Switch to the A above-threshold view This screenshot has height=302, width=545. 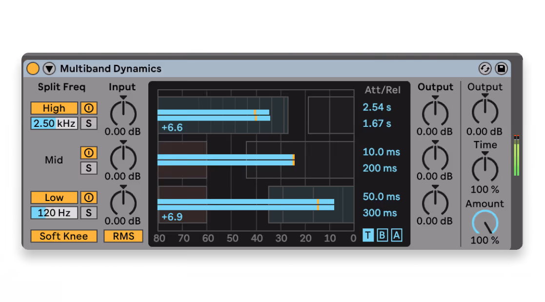[x=396, y=235]
